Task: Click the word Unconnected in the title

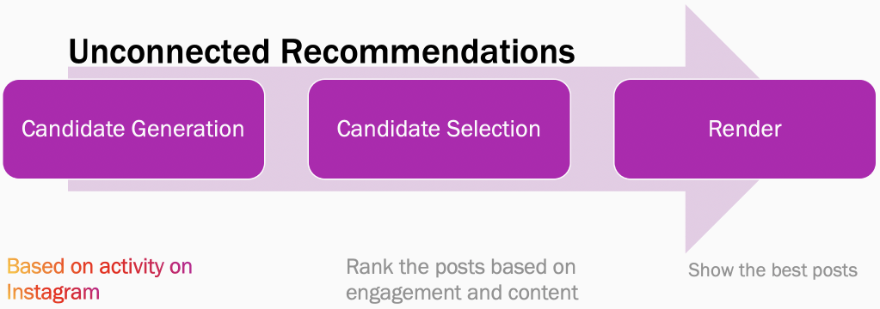Action: pos(170,51)
